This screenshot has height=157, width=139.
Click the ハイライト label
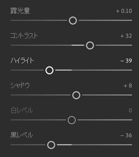click(x=22, y=61)
